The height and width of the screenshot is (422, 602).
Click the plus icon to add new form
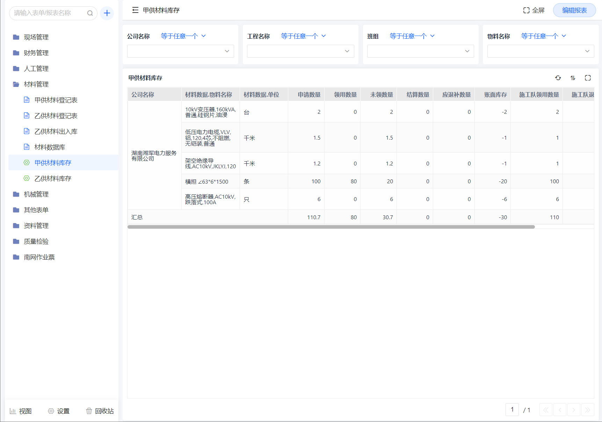click(x=107, y=13)
